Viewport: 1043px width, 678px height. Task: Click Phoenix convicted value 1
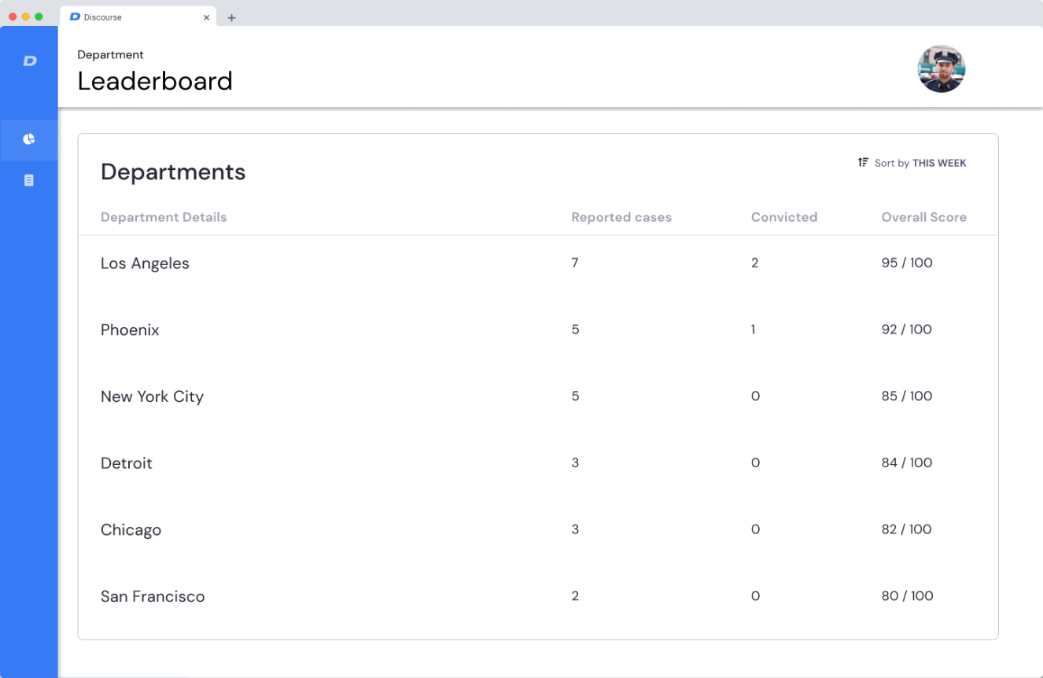(753, 330)
